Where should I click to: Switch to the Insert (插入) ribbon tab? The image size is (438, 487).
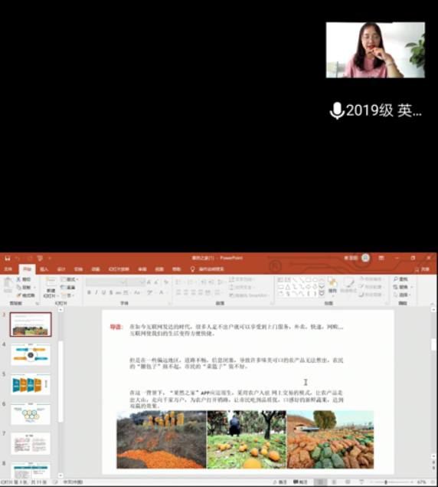(x=44, y=269)
